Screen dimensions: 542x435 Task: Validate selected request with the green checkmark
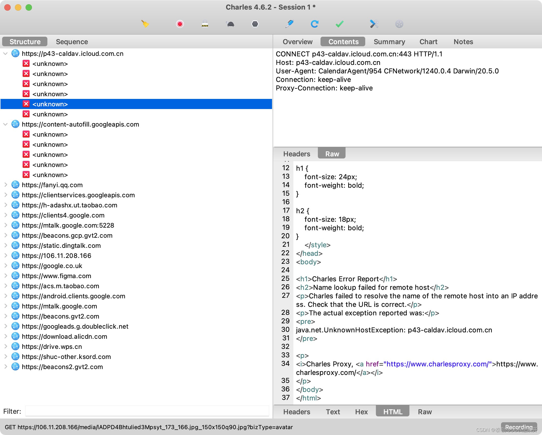339,24
